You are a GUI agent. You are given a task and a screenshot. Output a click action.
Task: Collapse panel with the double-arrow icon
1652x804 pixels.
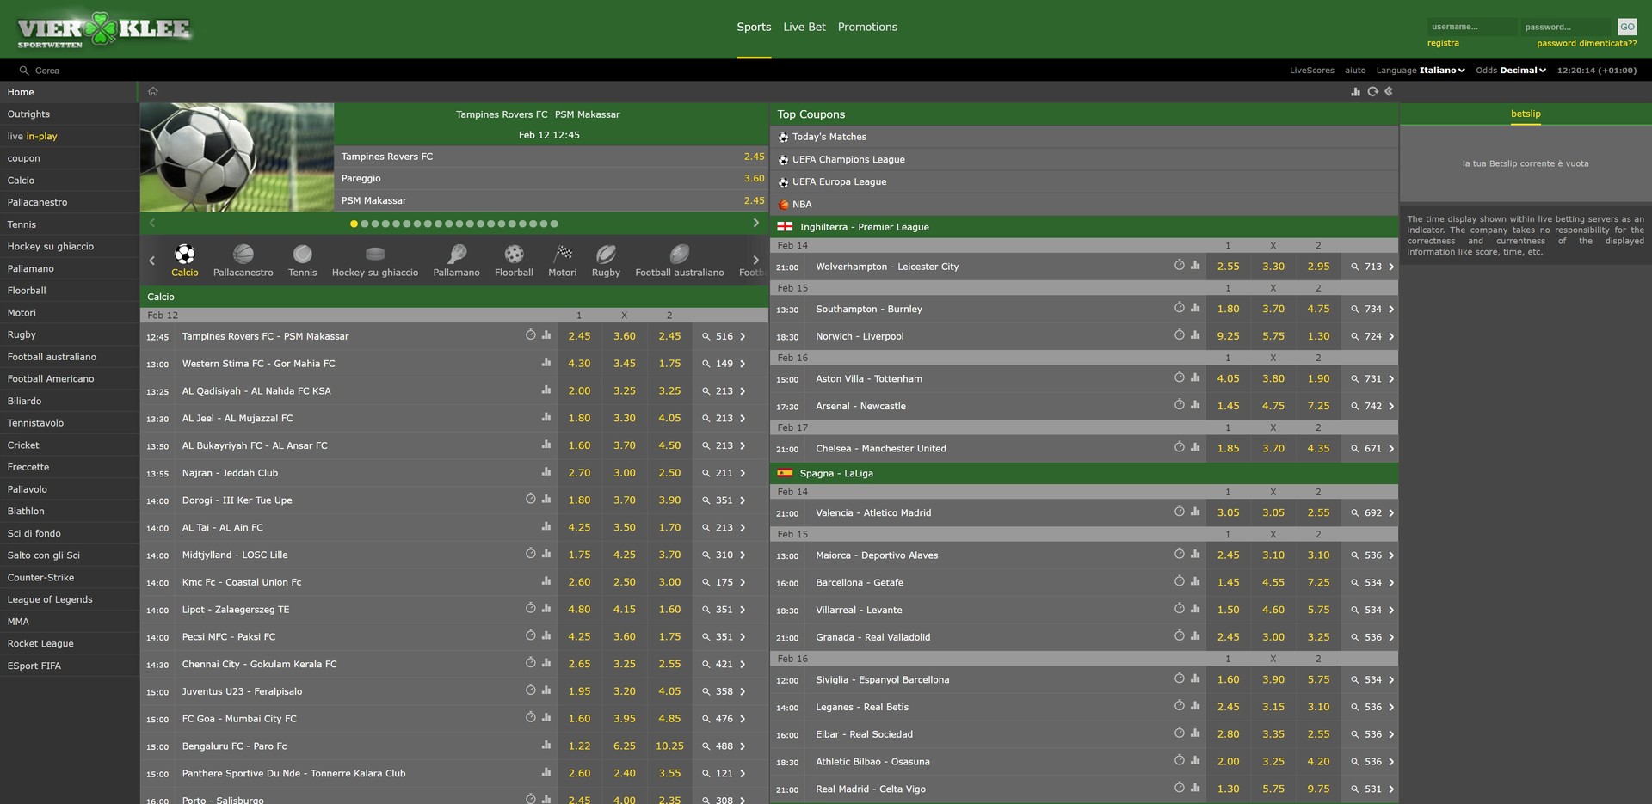point(1388,91)
